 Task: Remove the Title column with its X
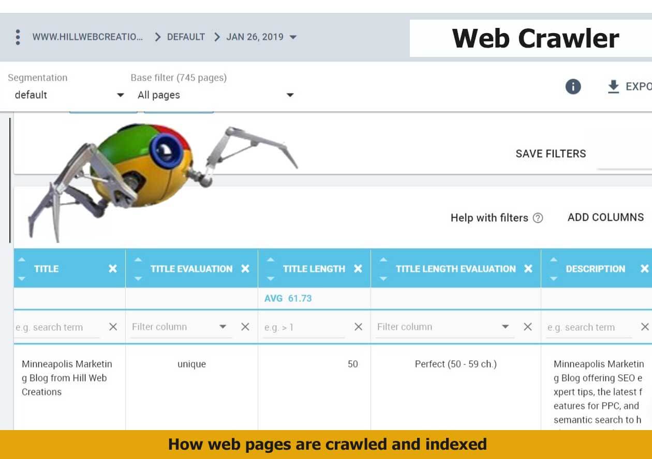click(x=113, y=269)
